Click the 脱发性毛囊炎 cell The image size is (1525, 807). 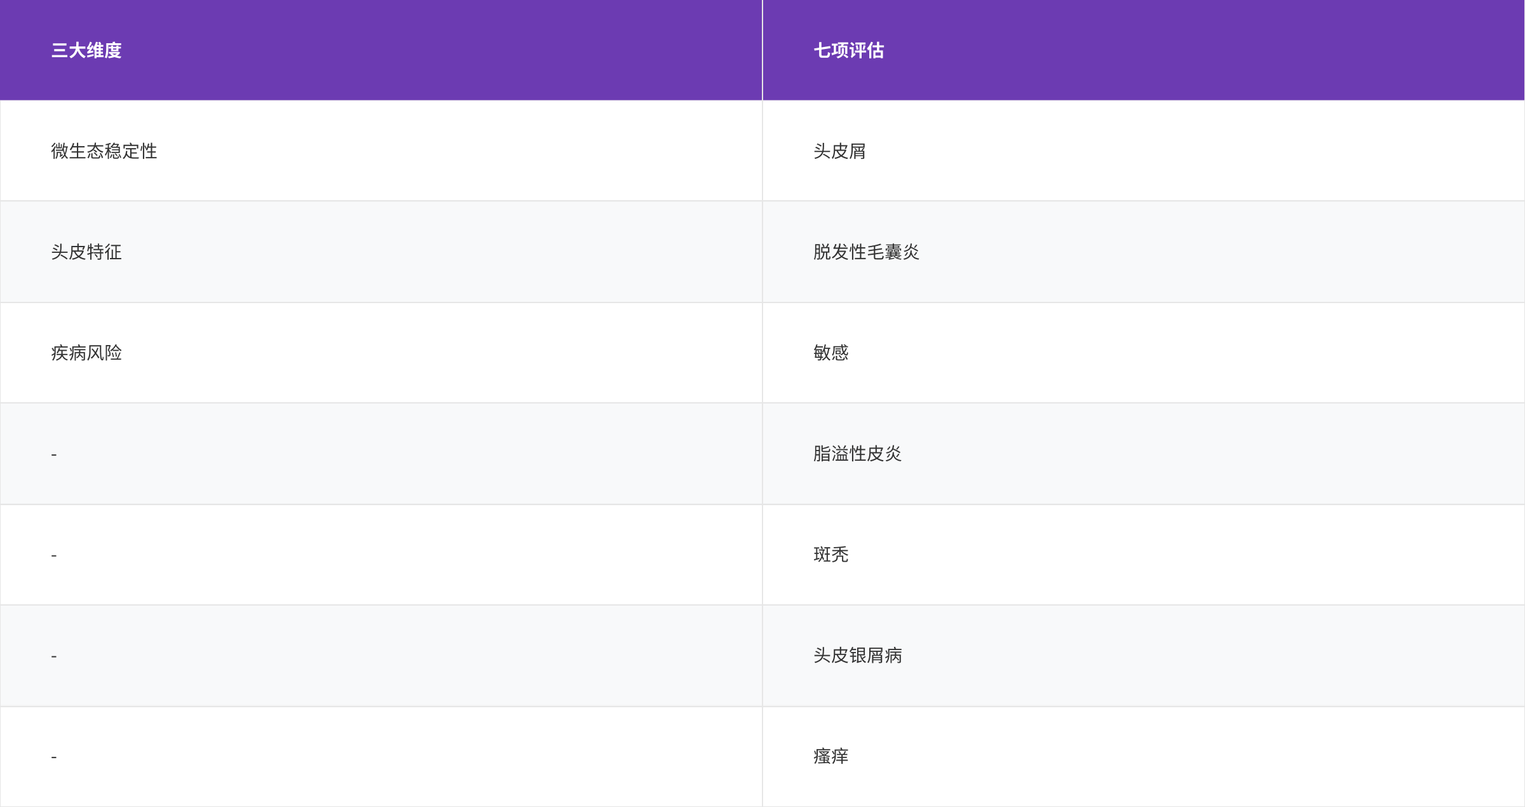coord(866,252)
